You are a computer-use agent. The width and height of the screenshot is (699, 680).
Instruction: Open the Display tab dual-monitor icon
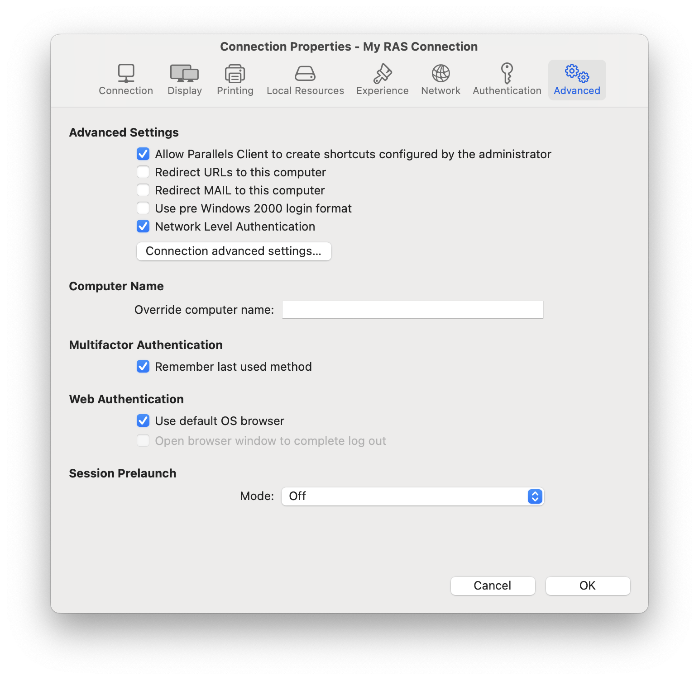(x=184, y=73)
